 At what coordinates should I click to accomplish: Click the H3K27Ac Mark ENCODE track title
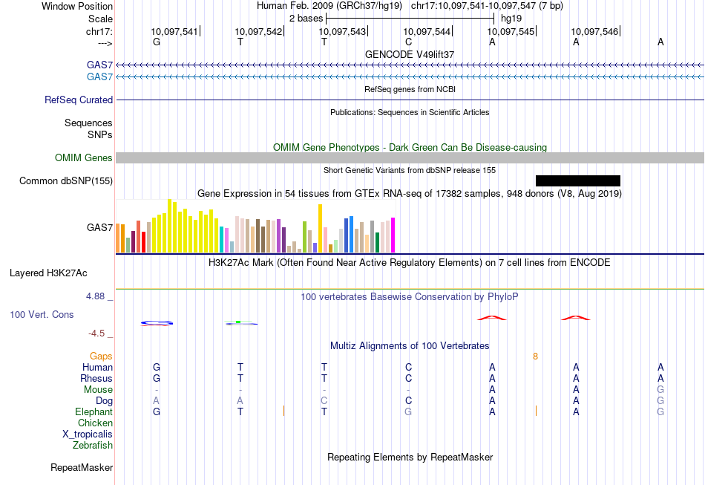coord(410,262)
